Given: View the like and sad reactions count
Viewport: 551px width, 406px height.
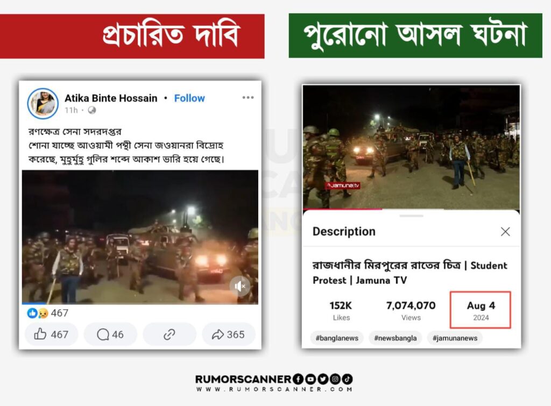Looking at the screenshot, I should pos(48,313).
